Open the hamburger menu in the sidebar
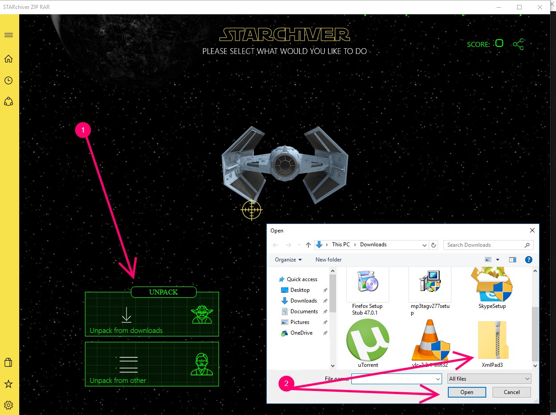Viewport: 556px width, 415px height. point(8,35)
